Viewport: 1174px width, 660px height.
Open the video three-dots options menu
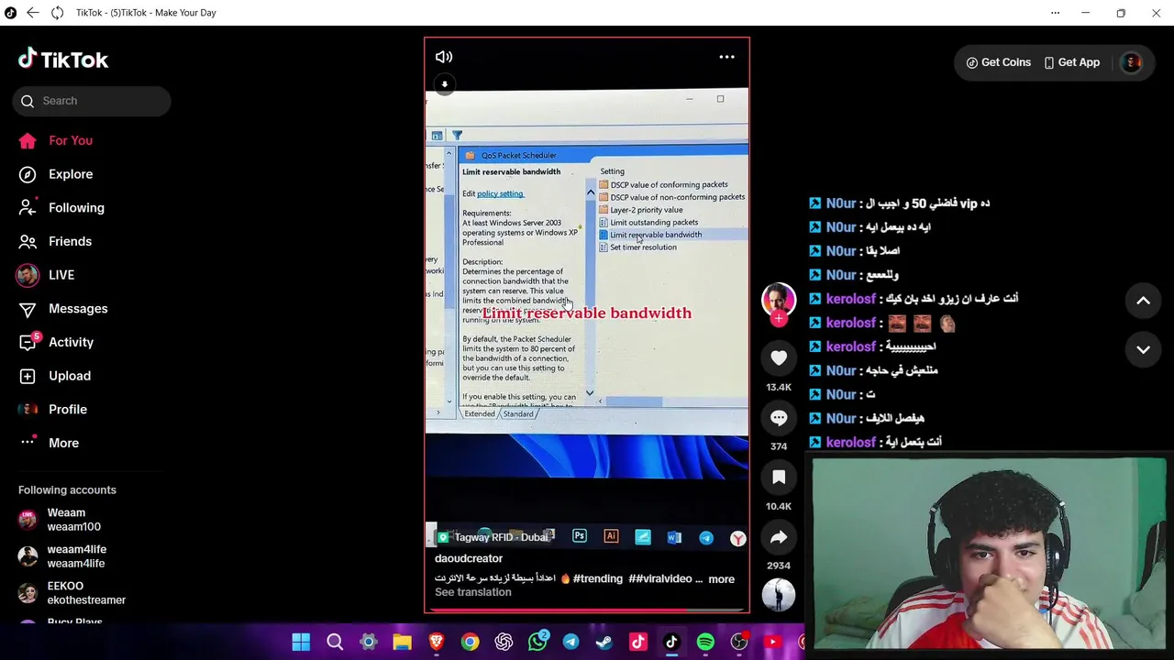click(x=726, y=57)
